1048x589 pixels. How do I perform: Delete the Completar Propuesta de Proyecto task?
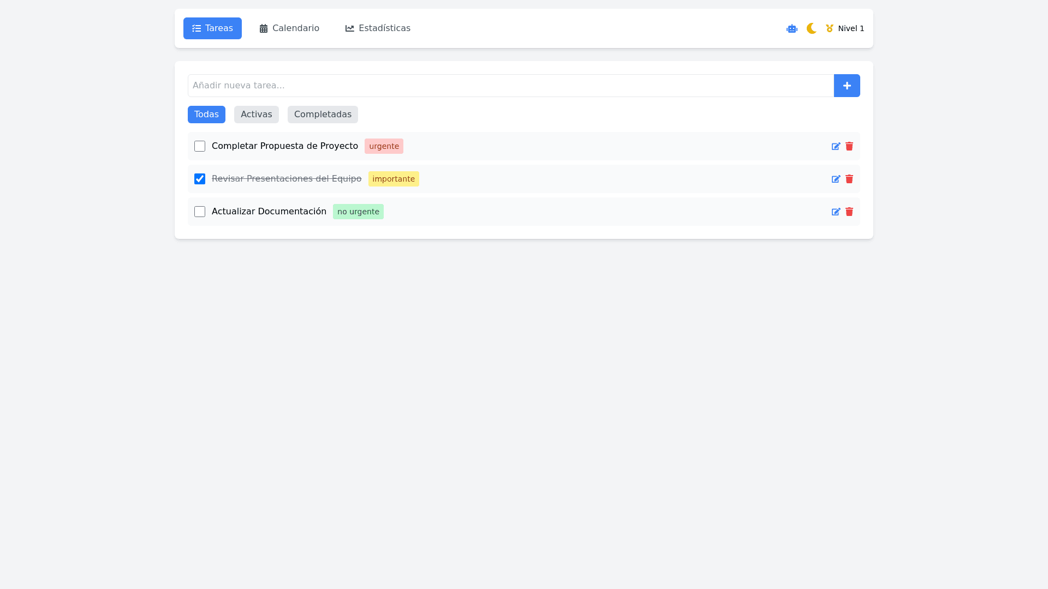pyautogui.click(x=849, y=146)
